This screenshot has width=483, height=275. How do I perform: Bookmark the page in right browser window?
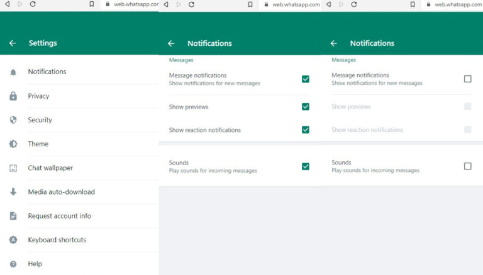(413, 4)
